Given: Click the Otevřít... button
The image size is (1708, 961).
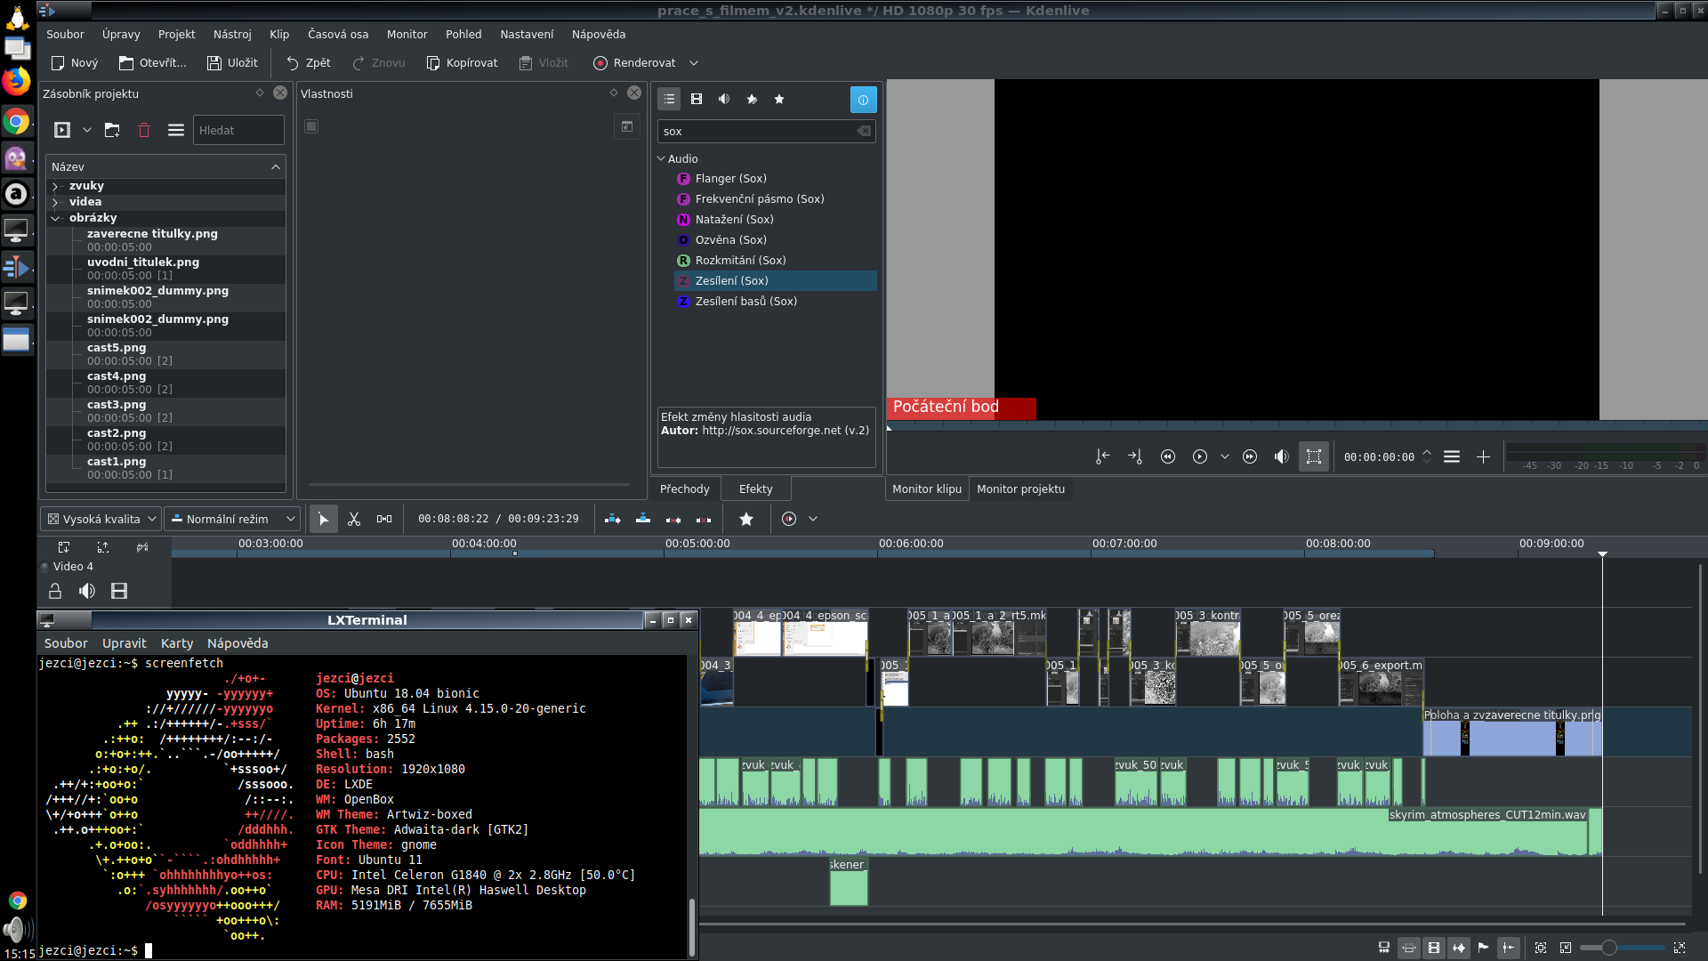Looking at the screenshot, I should tap(153, 63).
